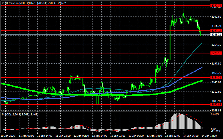Select the 12 Jan 06:00 time axis label
Image resolution: width=223 pixels, height=139 pixels.
click(81, 136)
